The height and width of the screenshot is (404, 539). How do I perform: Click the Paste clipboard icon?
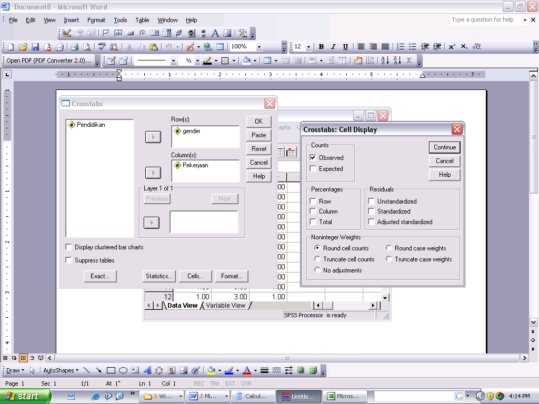point(154,47)
